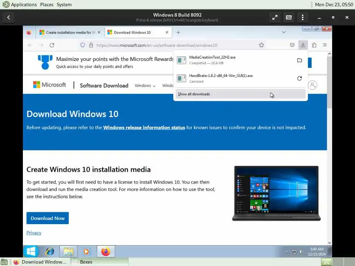The image size is (355, 266).
Task: Open the list all tabs chevron
Action: coord(284,32)
